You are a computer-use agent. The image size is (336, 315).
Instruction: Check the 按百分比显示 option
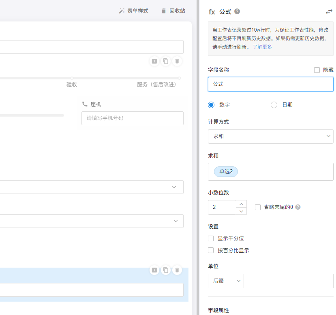coord(211,251)
